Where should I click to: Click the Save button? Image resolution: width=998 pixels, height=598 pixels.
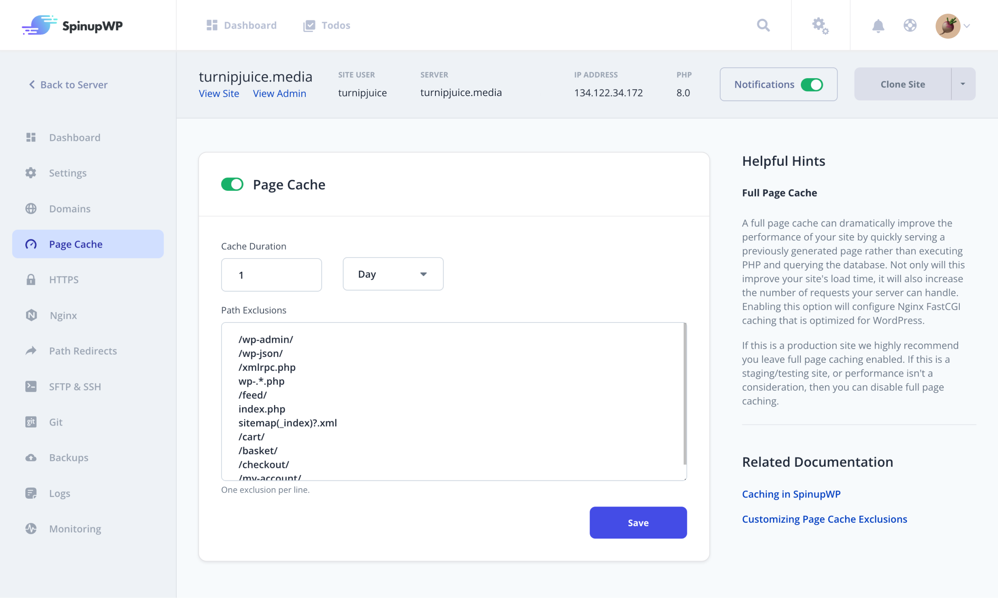pyautogui.click(x=637, y=522)
